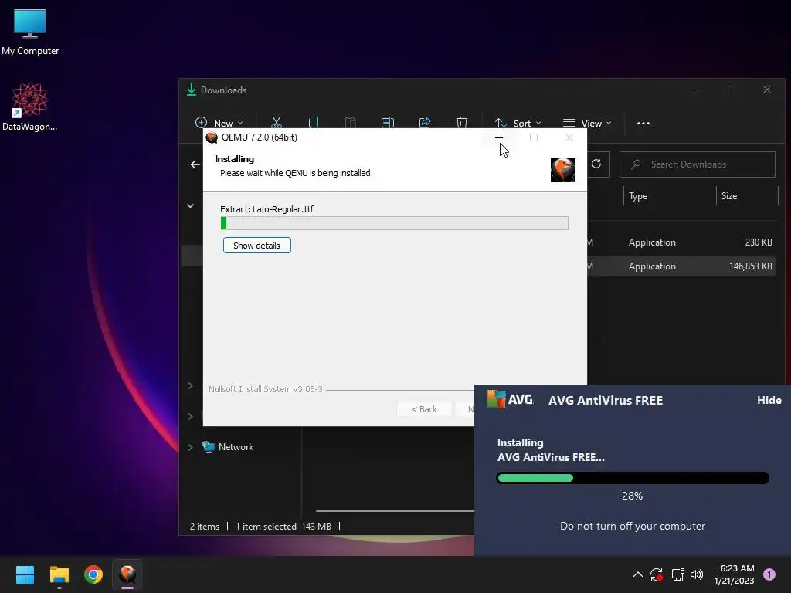Click the Delete trash icon in Downloads
Viewport: 791px width, 593px height.
click(x=462, y=123)
